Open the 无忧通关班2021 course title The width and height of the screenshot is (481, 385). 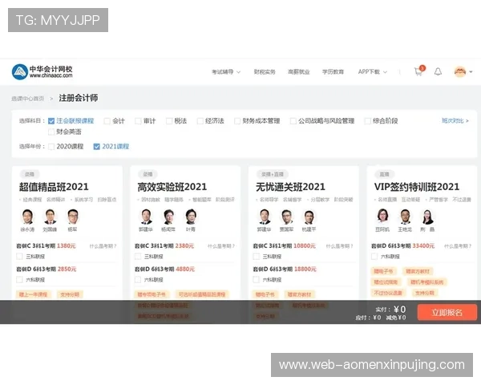(x=290, y=187)
